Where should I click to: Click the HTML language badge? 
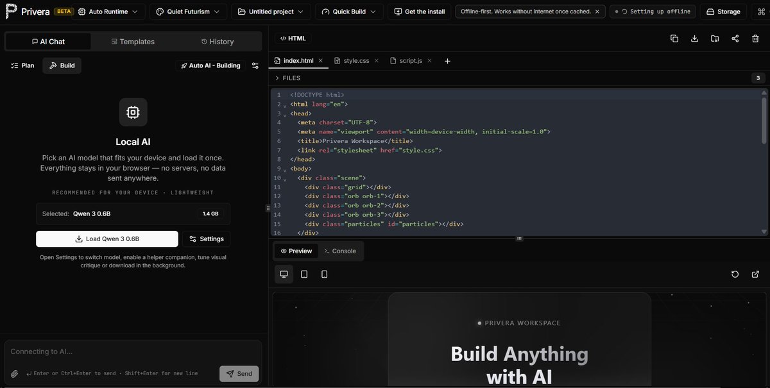point(293,38)
